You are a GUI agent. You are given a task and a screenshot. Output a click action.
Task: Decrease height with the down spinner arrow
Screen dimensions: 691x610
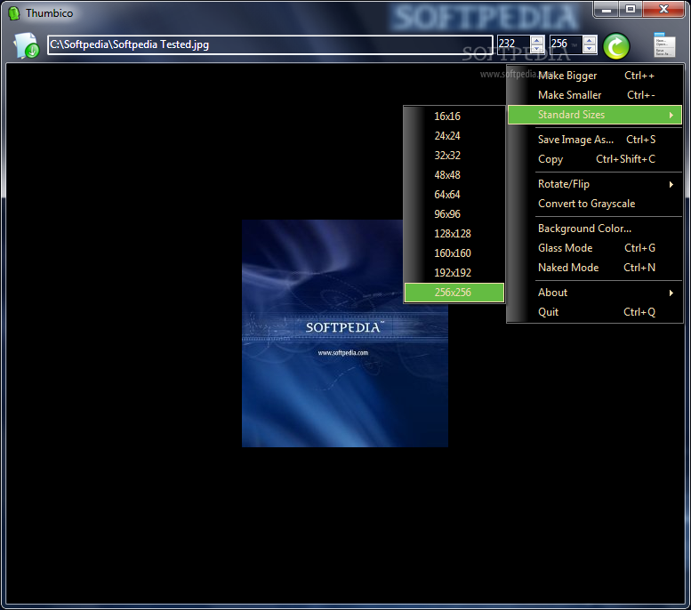click(x=590, y=49)
